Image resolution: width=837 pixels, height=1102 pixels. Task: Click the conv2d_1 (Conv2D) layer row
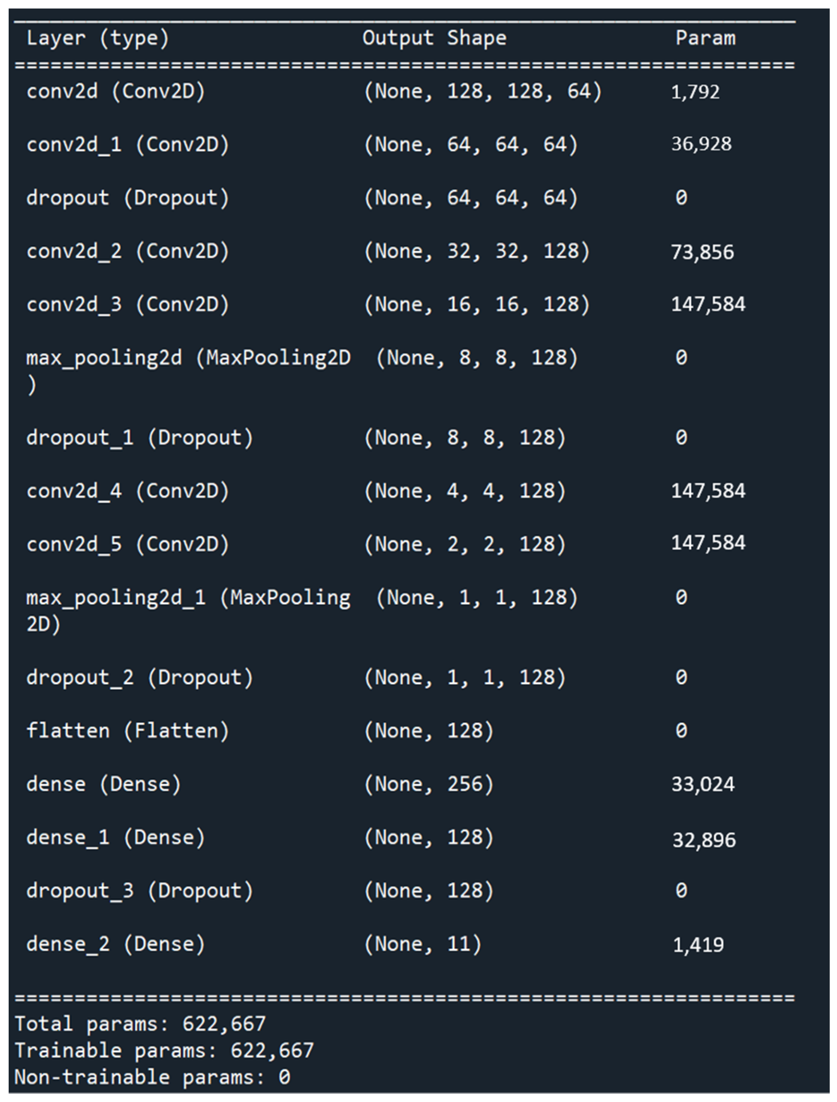[127, 145]
